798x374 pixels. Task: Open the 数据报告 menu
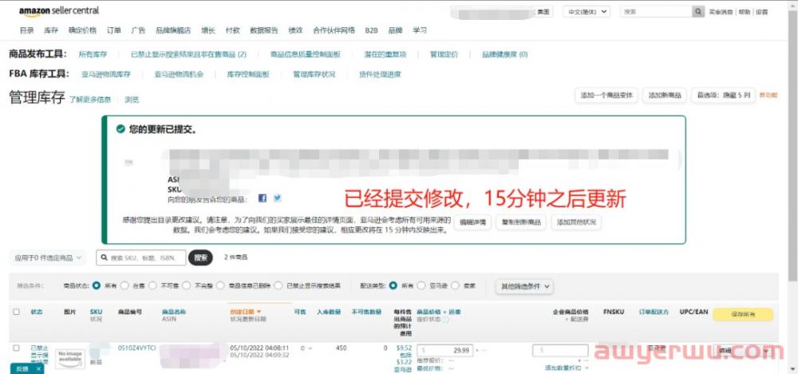263,30
